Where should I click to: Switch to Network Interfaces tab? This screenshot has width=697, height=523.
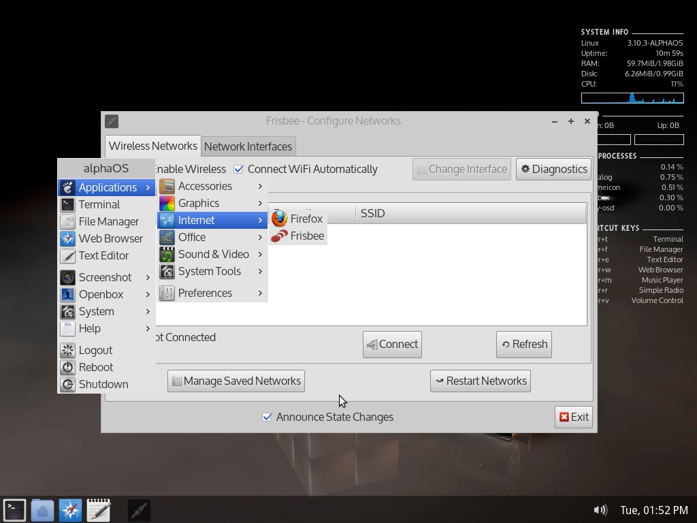(x=248, y=146)
